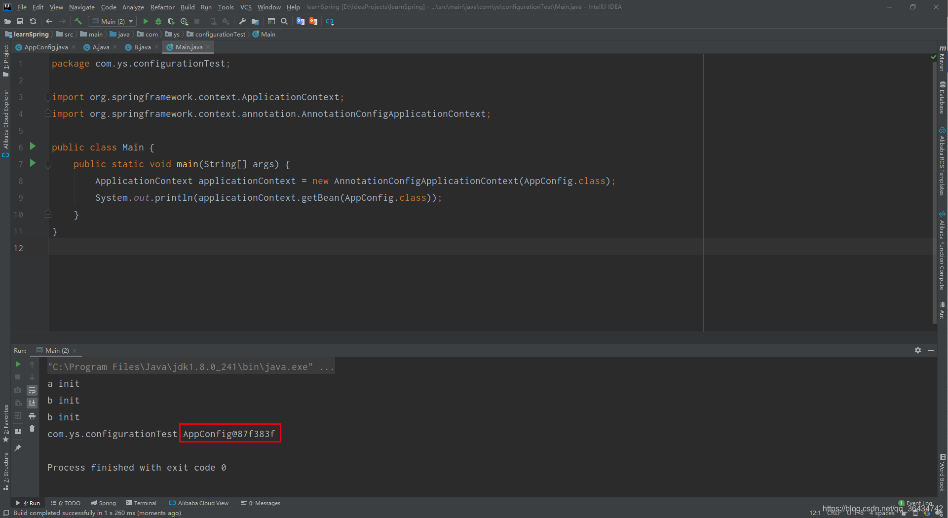Open the Terminal tool window
The width and height of the screenshot is (948, 518).
tap(141, 503)
